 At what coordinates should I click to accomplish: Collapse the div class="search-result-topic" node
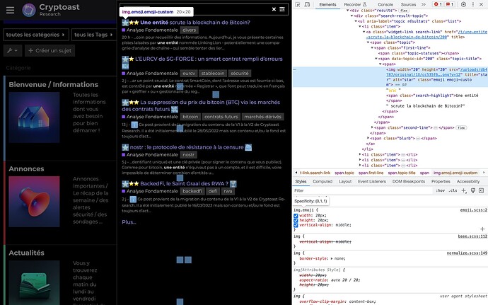352,16
